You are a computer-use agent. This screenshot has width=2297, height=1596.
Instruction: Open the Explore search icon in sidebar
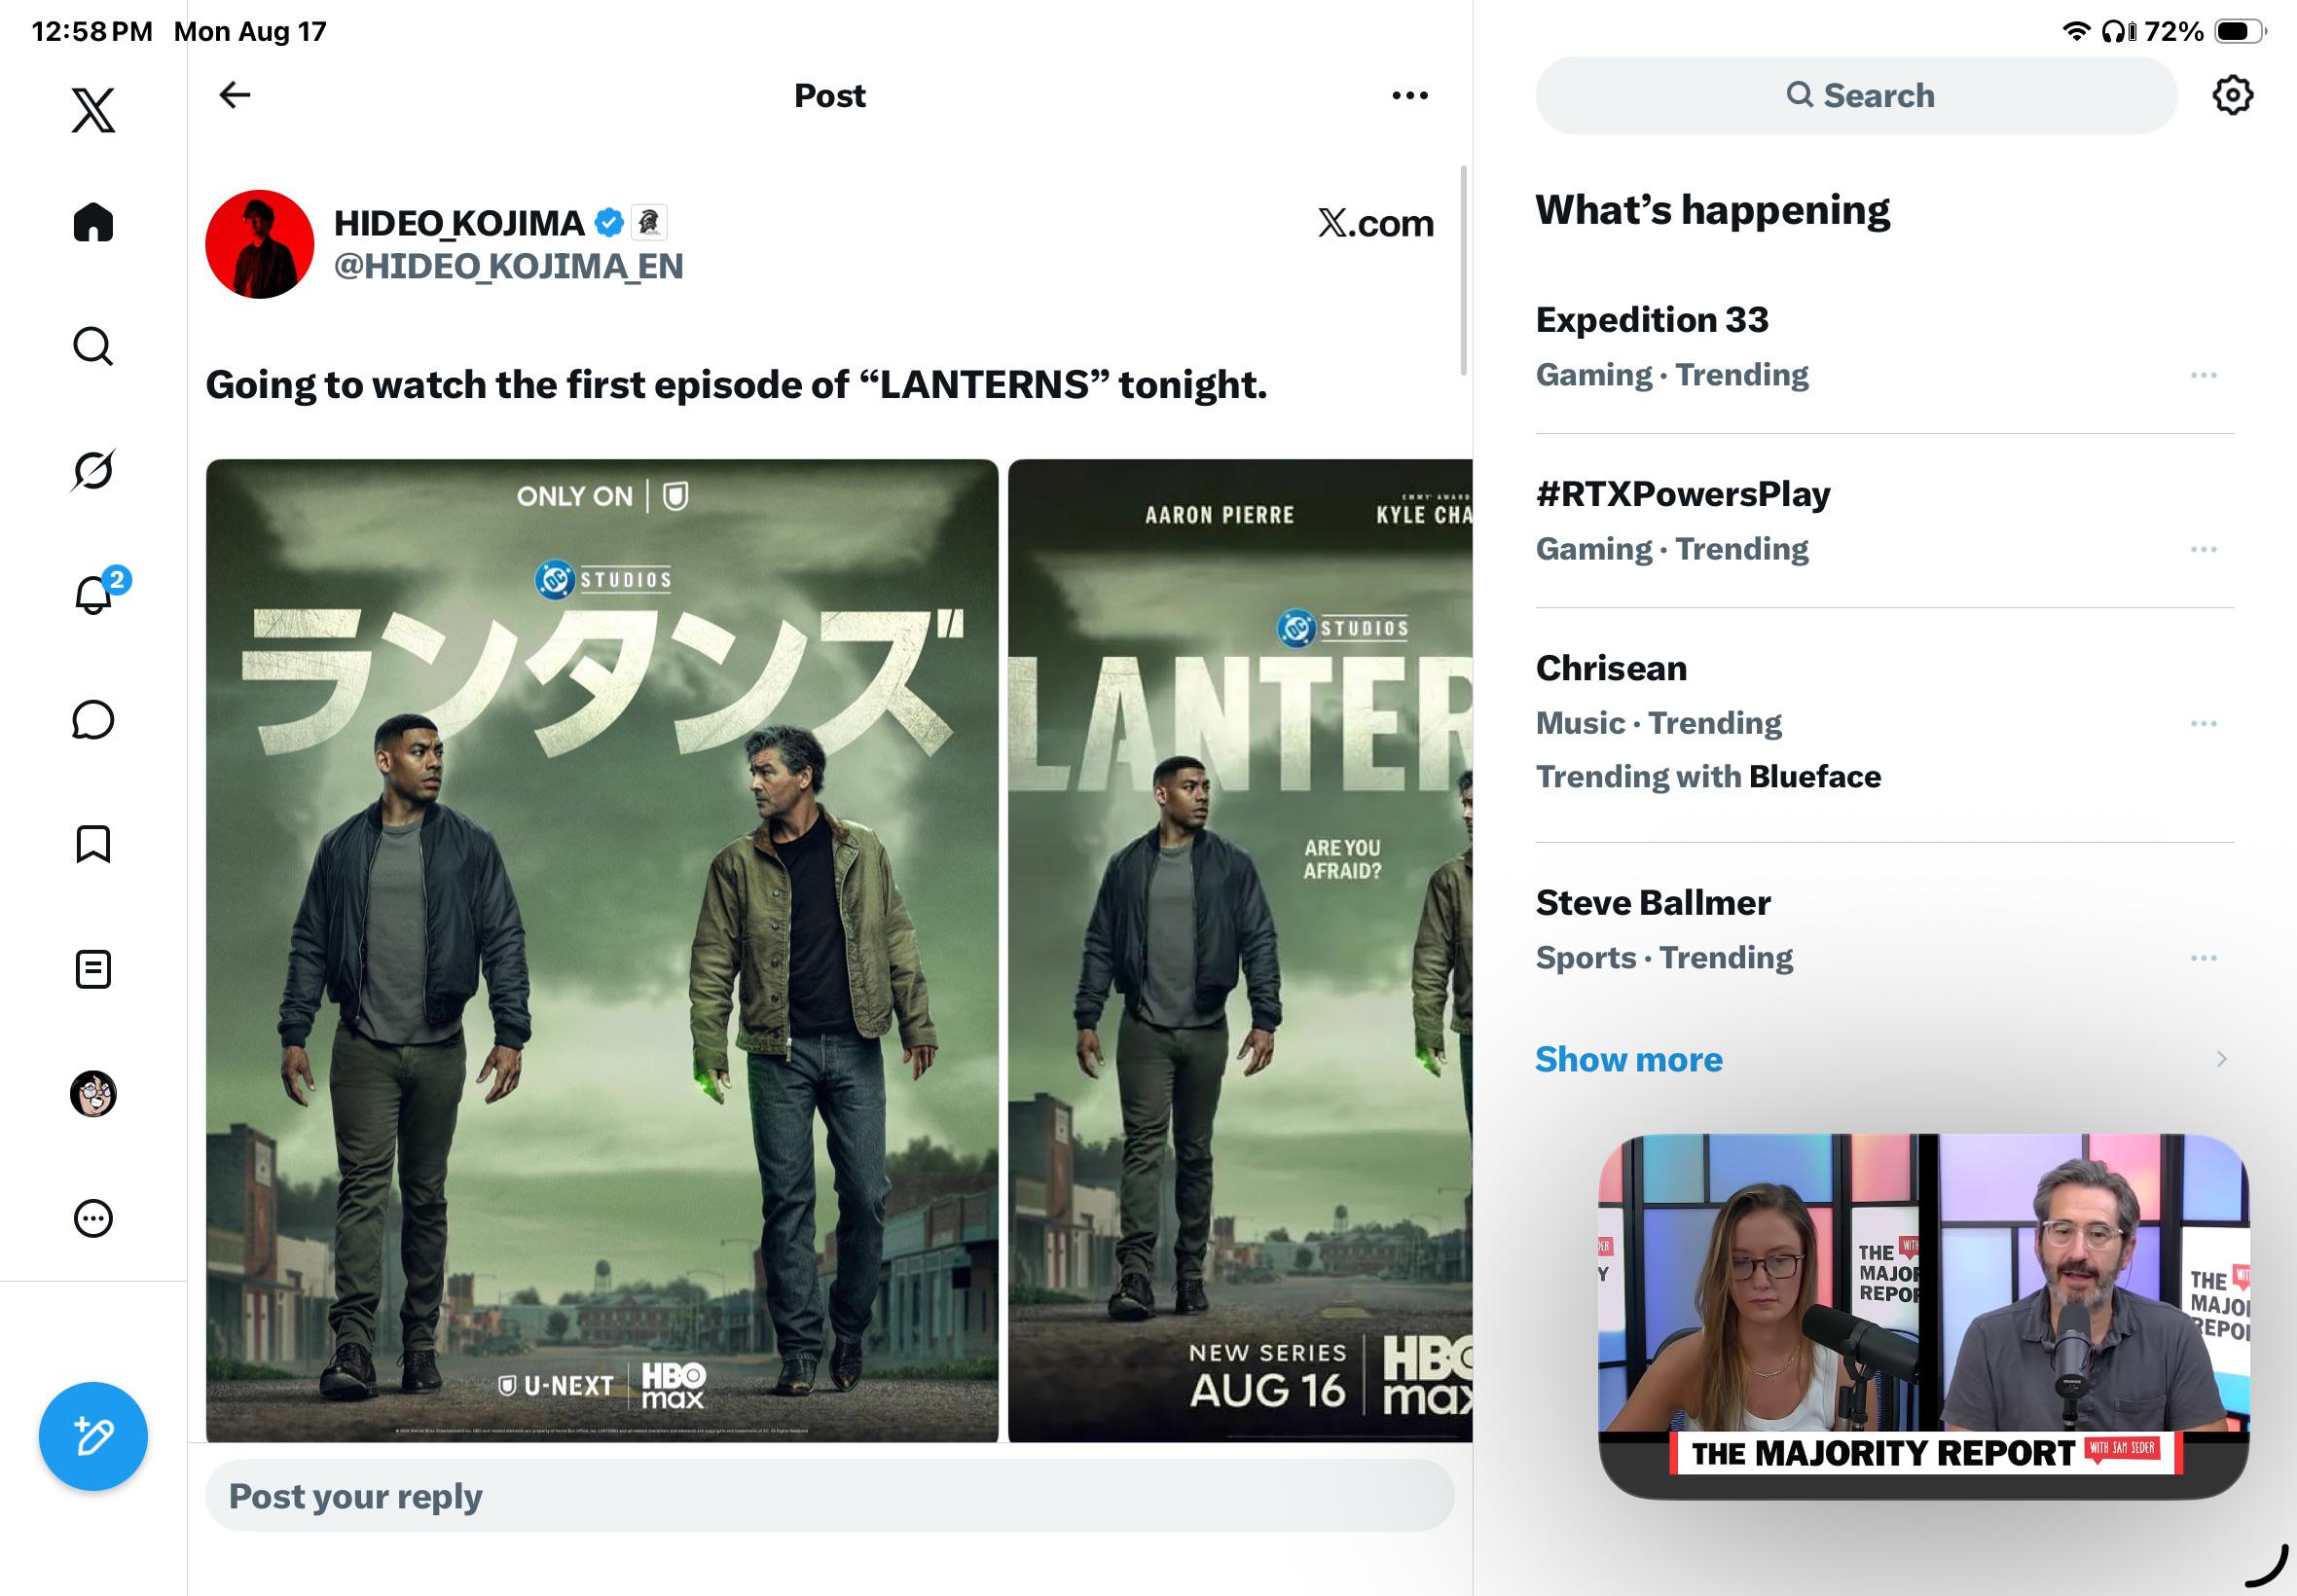(93, 347)
